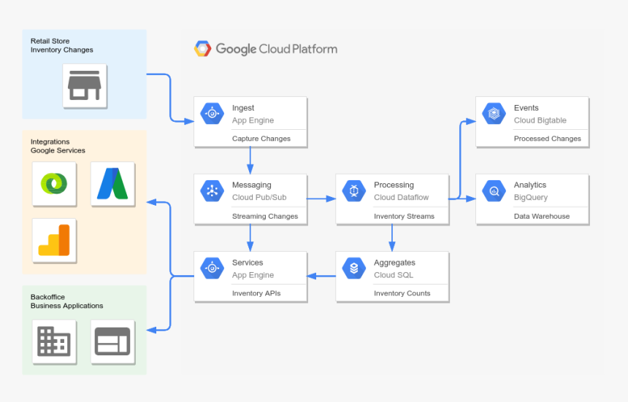Select the "Backoffice Business Applications" heading
Screen dimensions: 628x402
pyautogui.click(x=67, y=301)
